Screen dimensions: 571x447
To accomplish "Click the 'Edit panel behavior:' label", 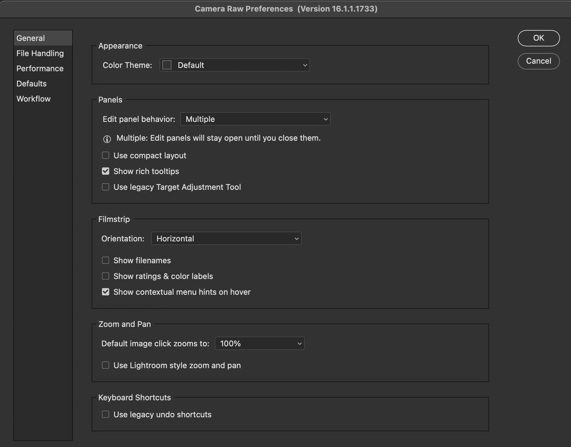I will (139, 119).
